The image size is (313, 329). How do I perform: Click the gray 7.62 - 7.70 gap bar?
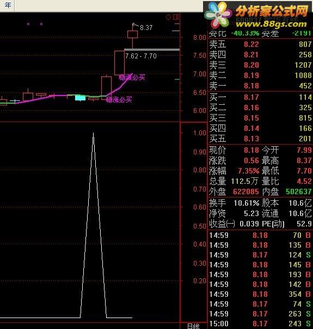152,50
